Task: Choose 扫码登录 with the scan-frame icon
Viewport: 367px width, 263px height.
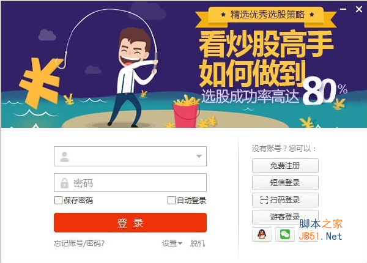Action: click(x=285, y=200)
